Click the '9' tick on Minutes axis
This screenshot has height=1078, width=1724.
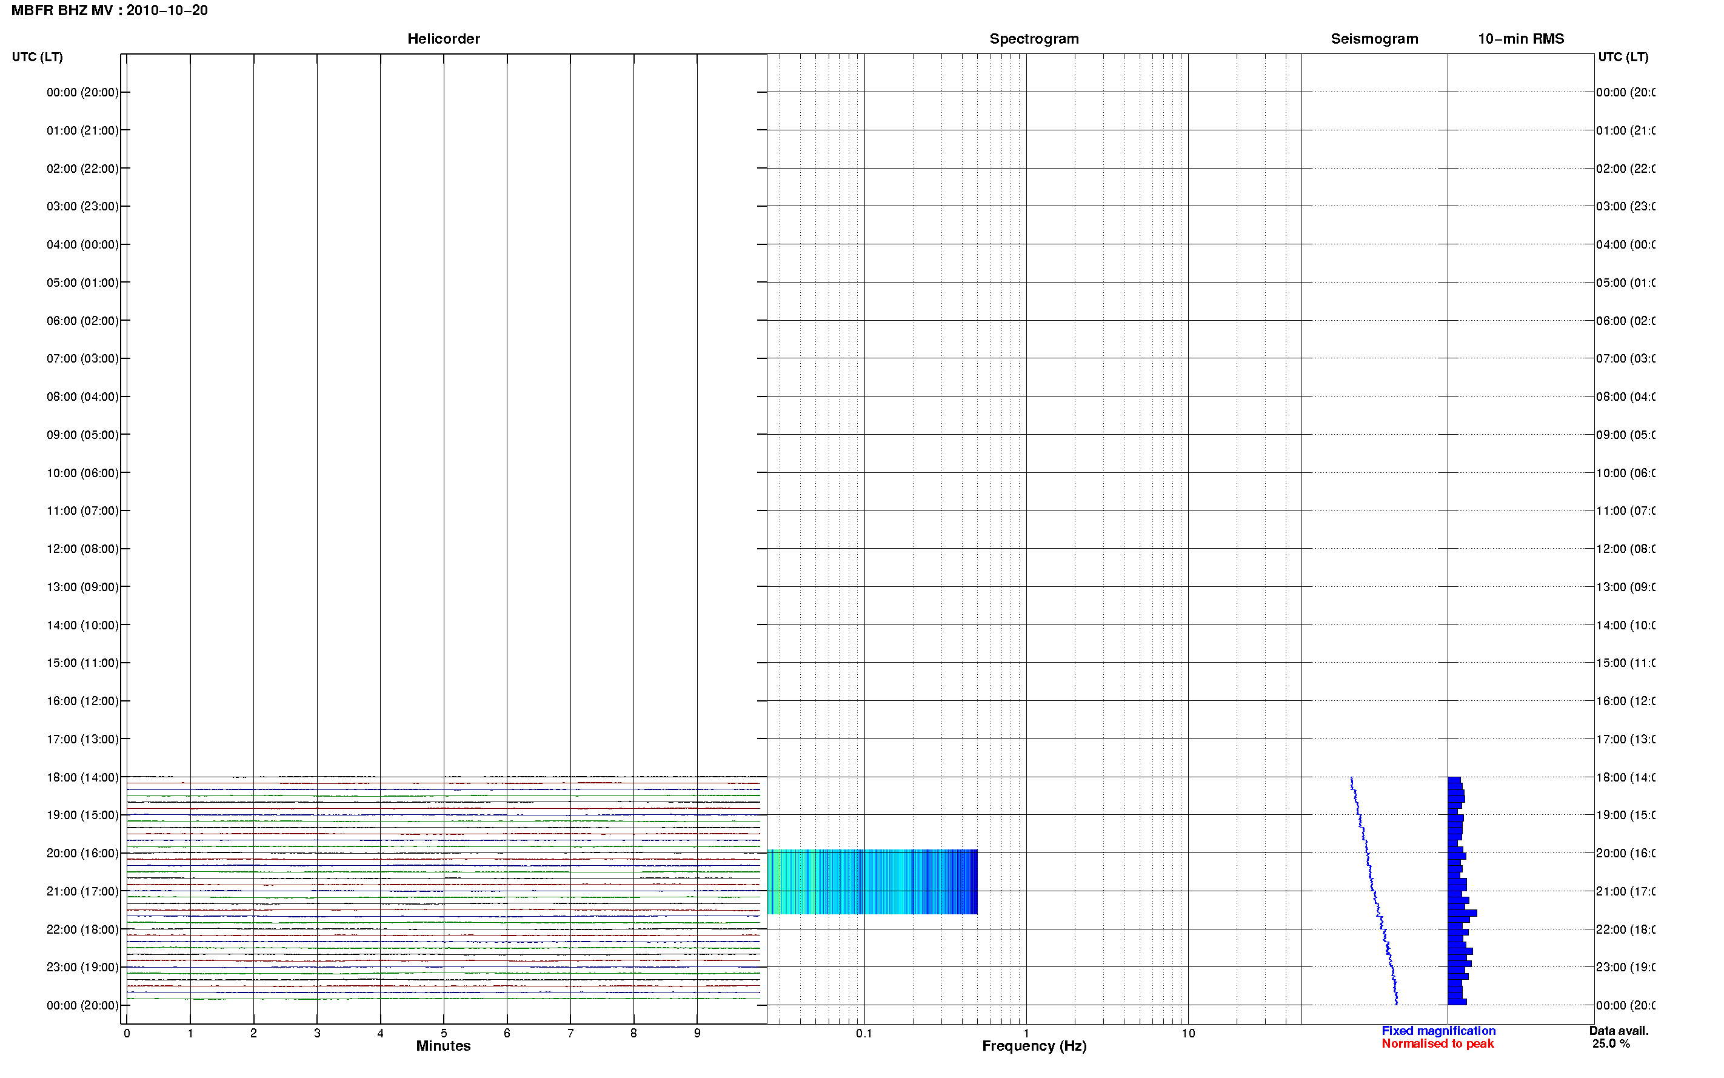697,1033
